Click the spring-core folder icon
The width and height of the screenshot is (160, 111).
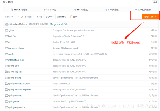(7, 101)
